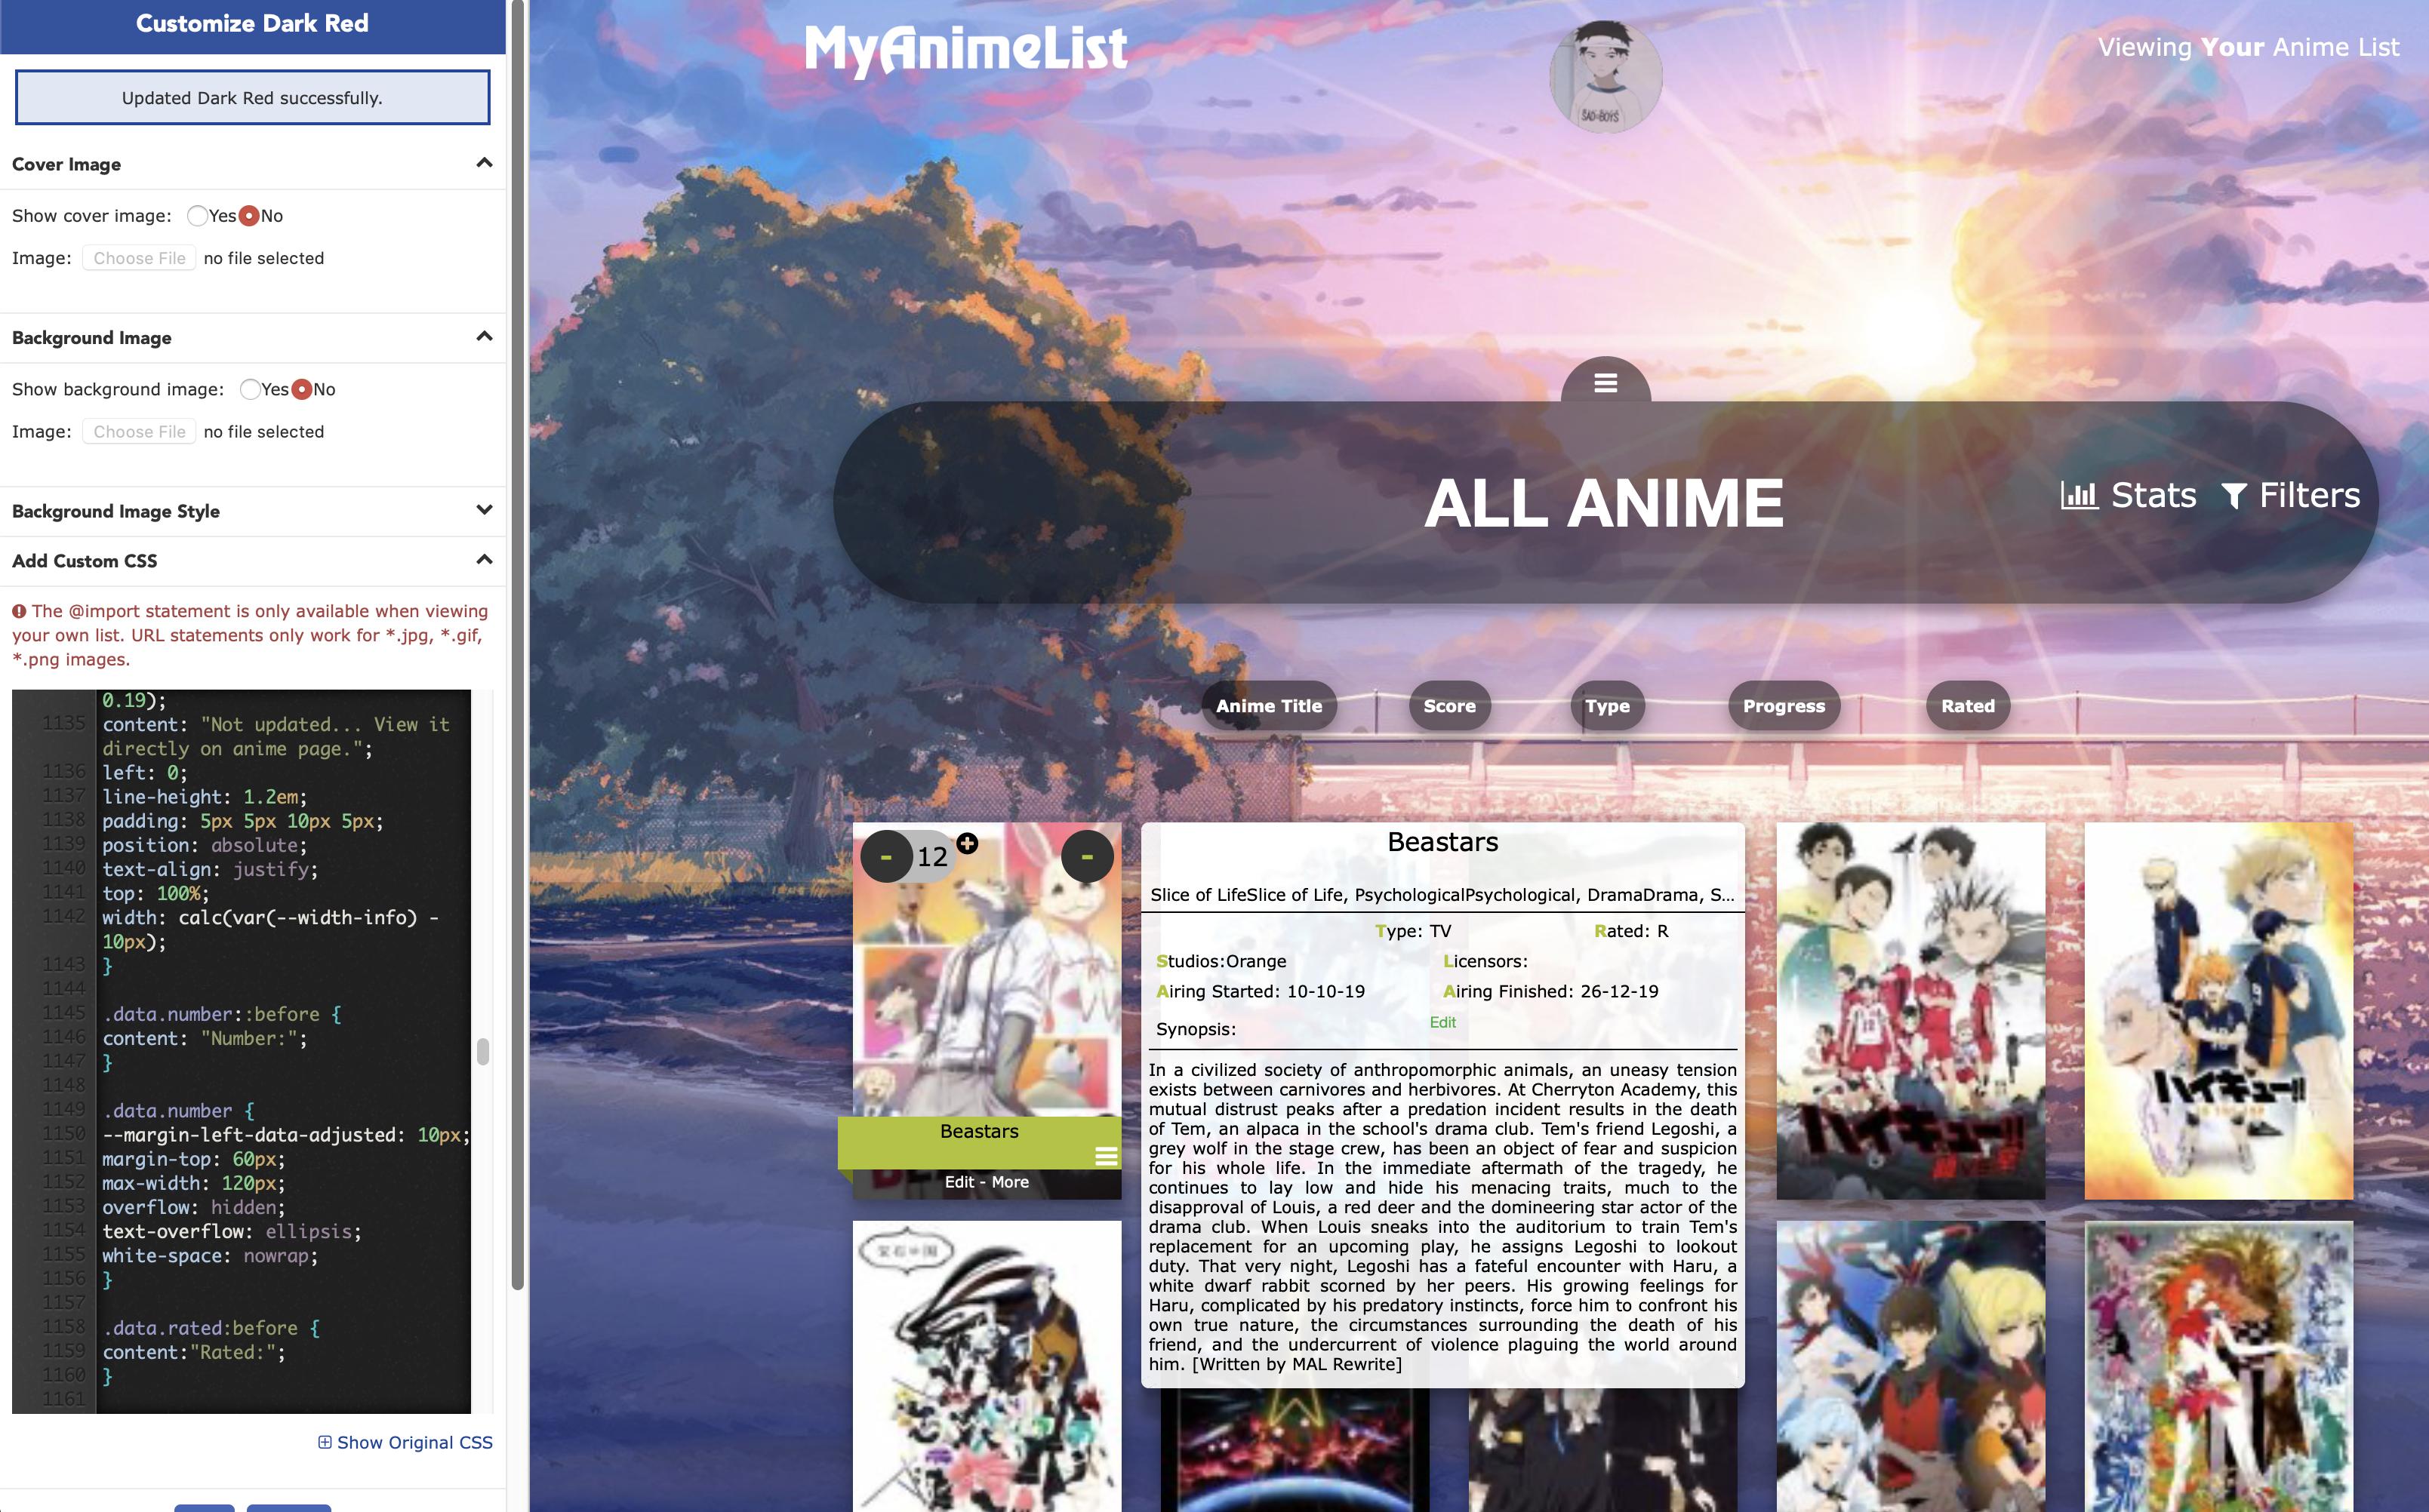This screenshot has width=2429, height=1512.
Task: Open the colorful bottom-right corner poster
Action: coord(2218,1366)
